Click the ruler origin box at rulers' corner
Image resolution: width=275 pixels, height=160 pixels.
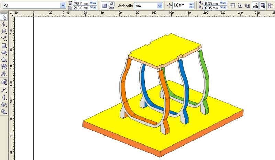tap(12, 14)
